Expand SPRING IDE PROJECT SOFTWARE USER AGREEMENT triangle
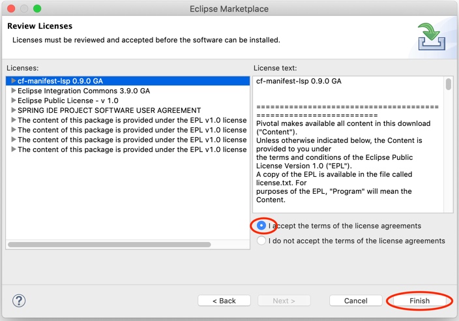459x321 pixels. [13, 110]
